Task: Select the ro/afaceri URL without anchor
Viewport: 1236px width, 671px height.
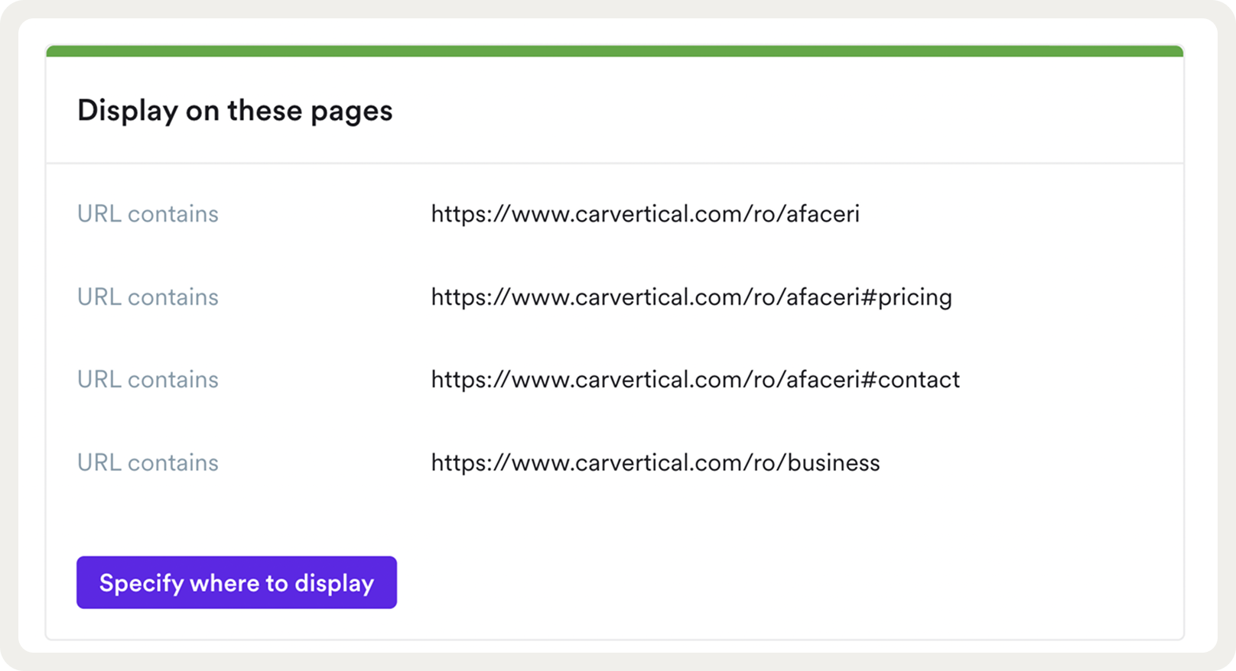Action: click(645, 214)
